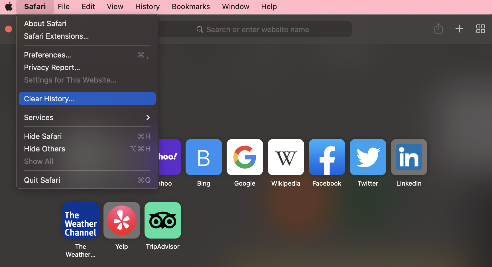
Task: Choose Quit Safari menu entry
Action: (x=87, y=180)
